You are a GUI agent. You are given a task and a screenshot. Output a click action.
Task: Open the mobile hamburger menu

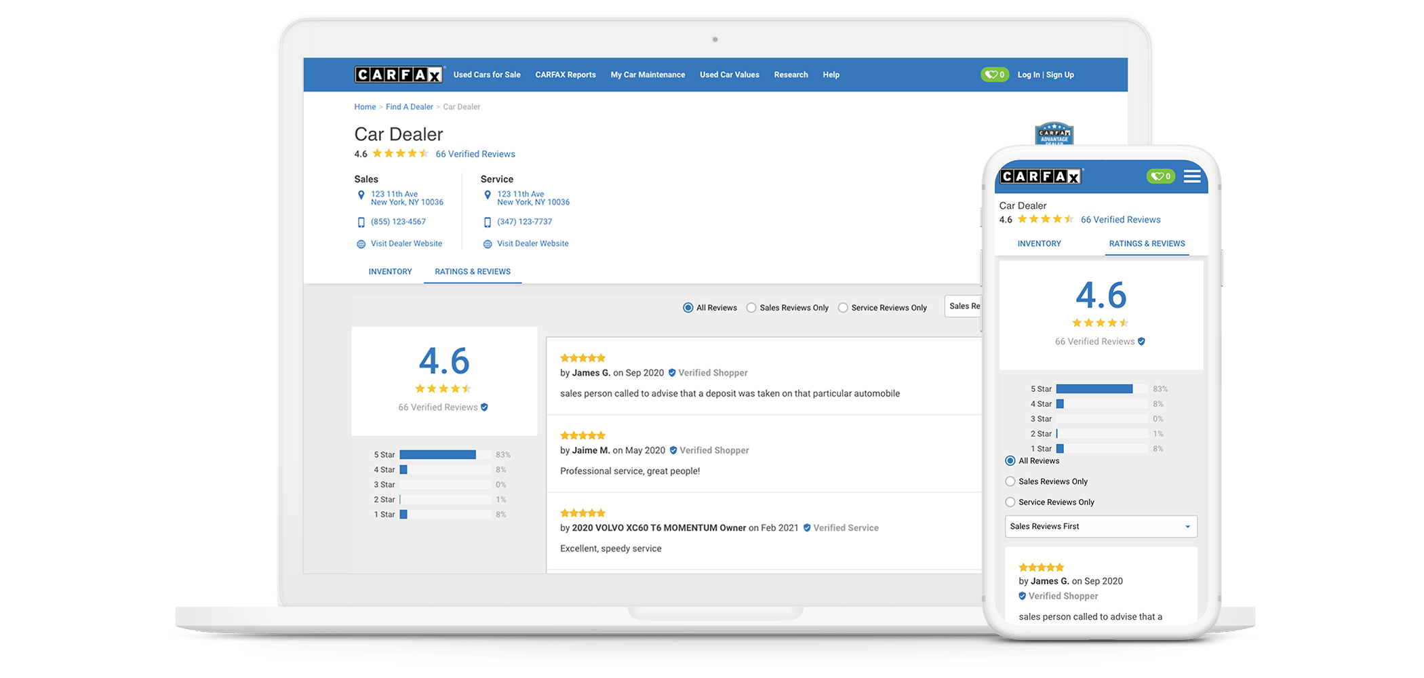(1191, 177)
